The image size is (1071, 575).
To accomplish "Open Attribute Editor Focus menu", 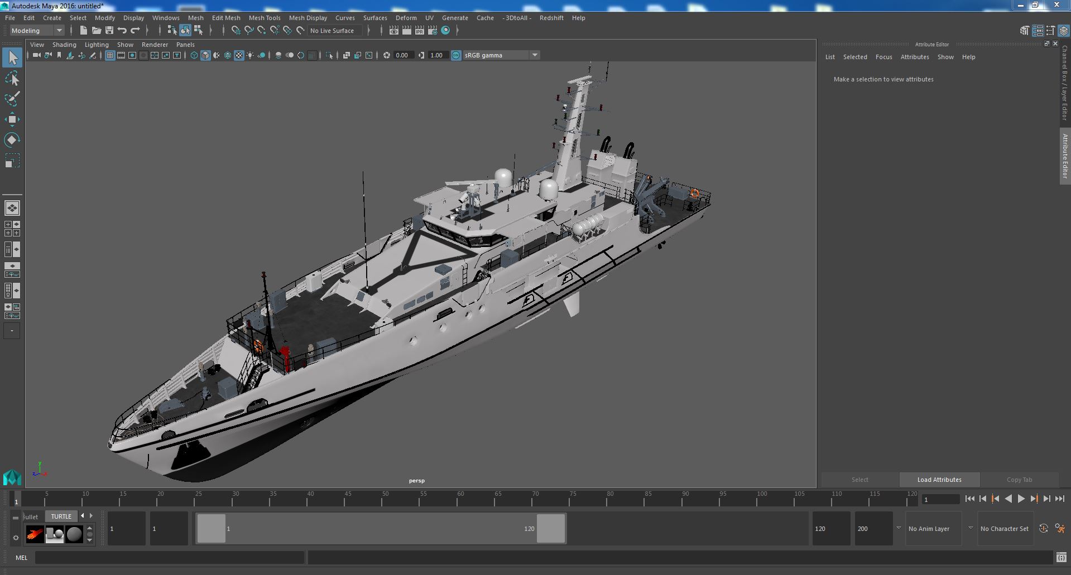I will click(x=883, y=57).
